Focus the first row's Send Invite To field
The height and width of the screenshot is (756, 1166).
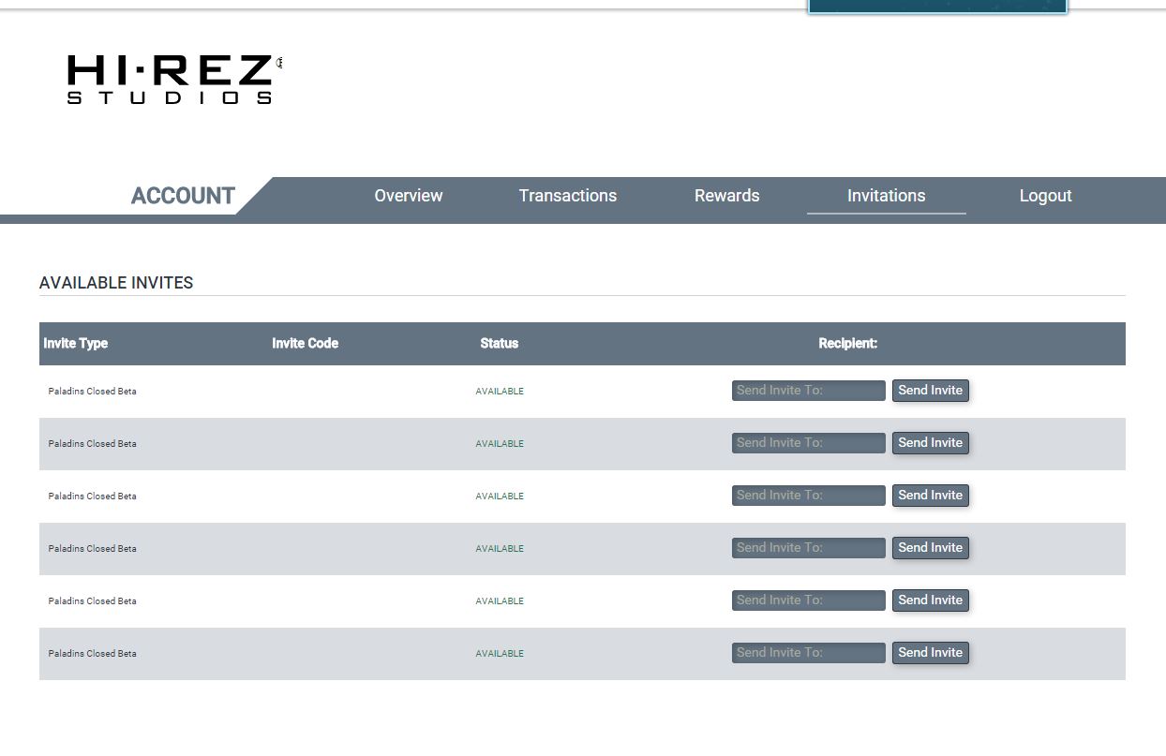(x=809, y=391)
